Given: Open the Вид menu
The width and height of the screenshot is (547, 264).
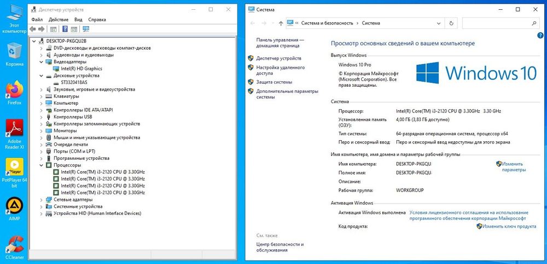Looking at the screenshot, I should (78, 20).
